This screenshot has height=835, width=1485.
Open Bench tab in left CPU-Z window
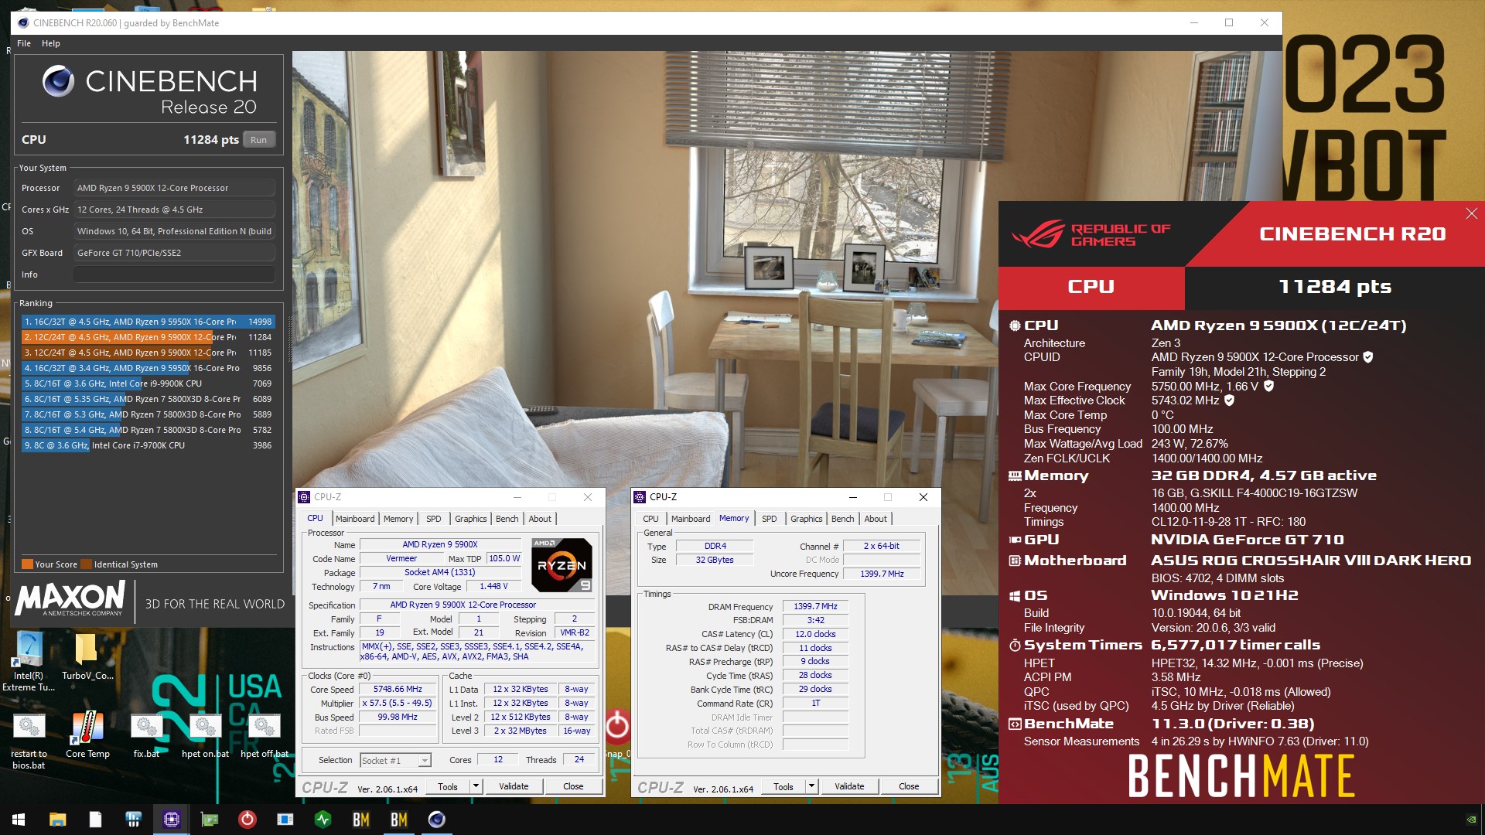[507, 519]
